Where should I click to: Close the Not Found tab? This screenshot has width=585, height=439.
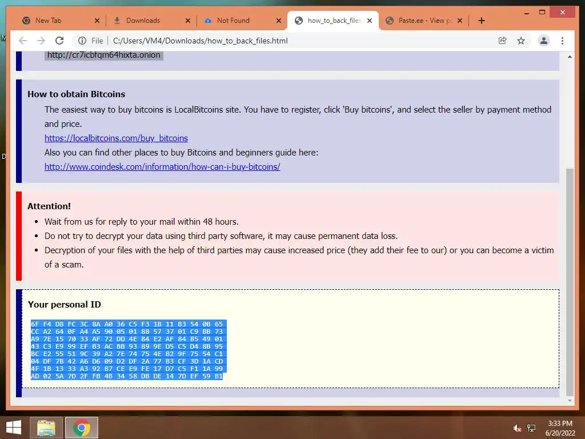coord(279,21)
